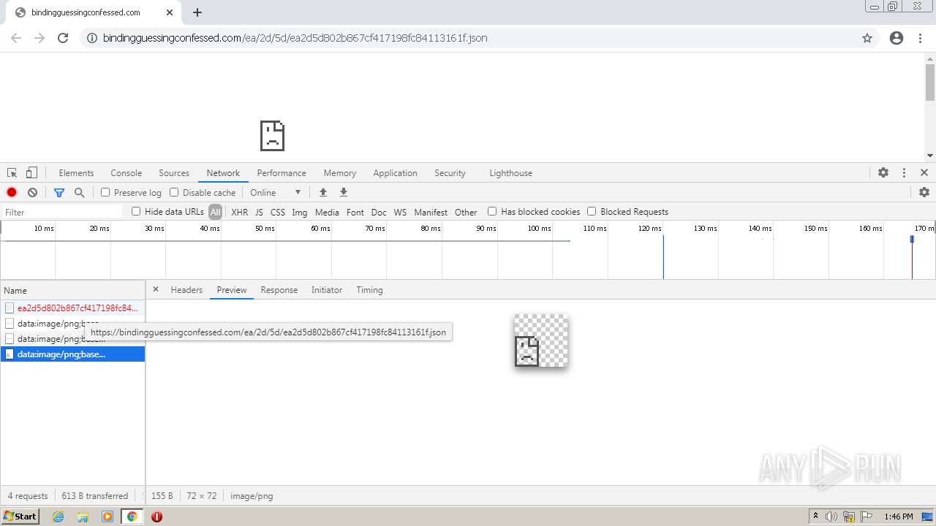Open the Windows Start menu
This screenshot has width=936, height=526.
point(20,517)
